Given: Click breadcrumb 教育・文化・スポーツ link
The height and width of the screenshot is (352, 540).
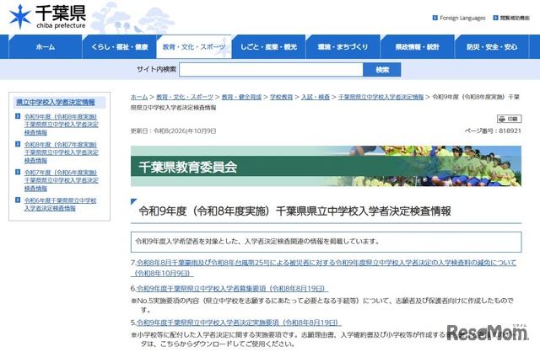Looking at the screenshot, I should (185, 97).
